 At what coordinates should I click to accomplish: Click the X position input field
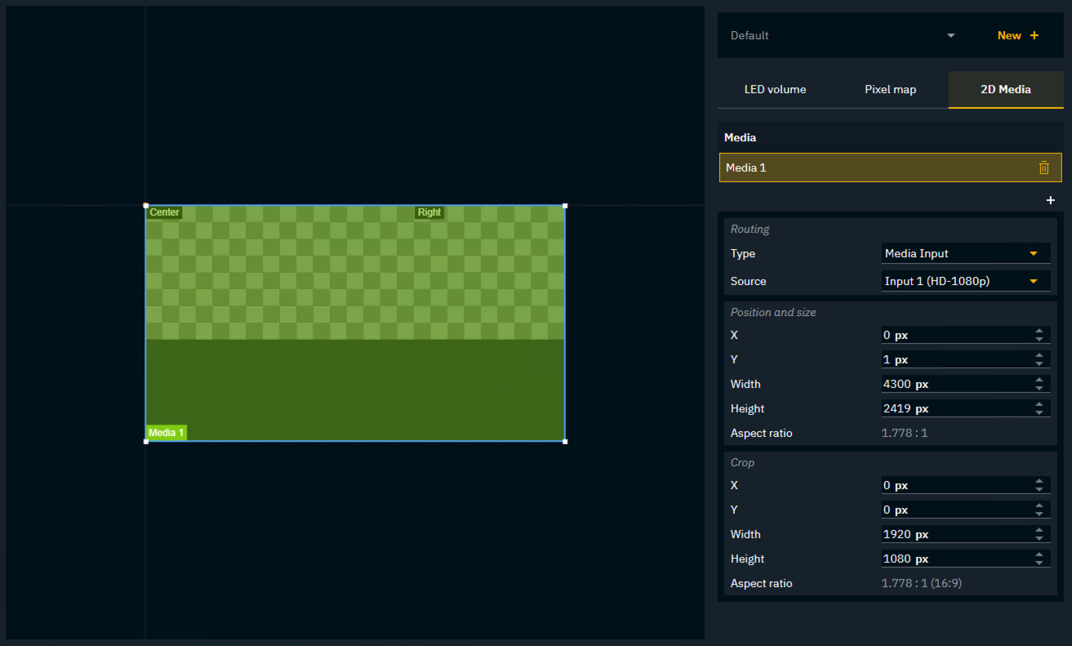947,335
